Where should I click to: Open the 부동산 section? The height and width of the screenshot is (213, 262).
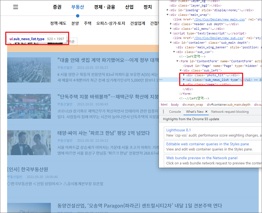click(x=77, y=7)
